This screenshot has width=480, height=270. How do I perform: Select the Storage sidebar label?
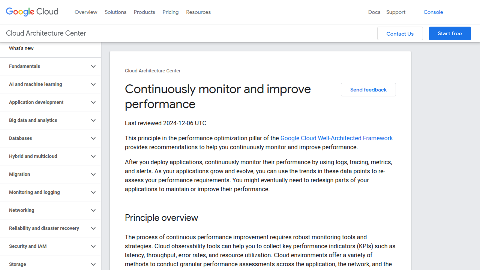pos(18,264)
